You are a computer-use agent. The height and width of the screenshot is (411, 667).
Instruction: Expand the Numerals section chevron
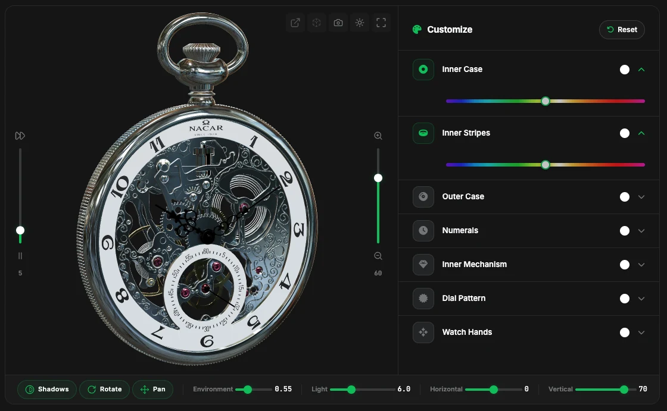(641, 231)
